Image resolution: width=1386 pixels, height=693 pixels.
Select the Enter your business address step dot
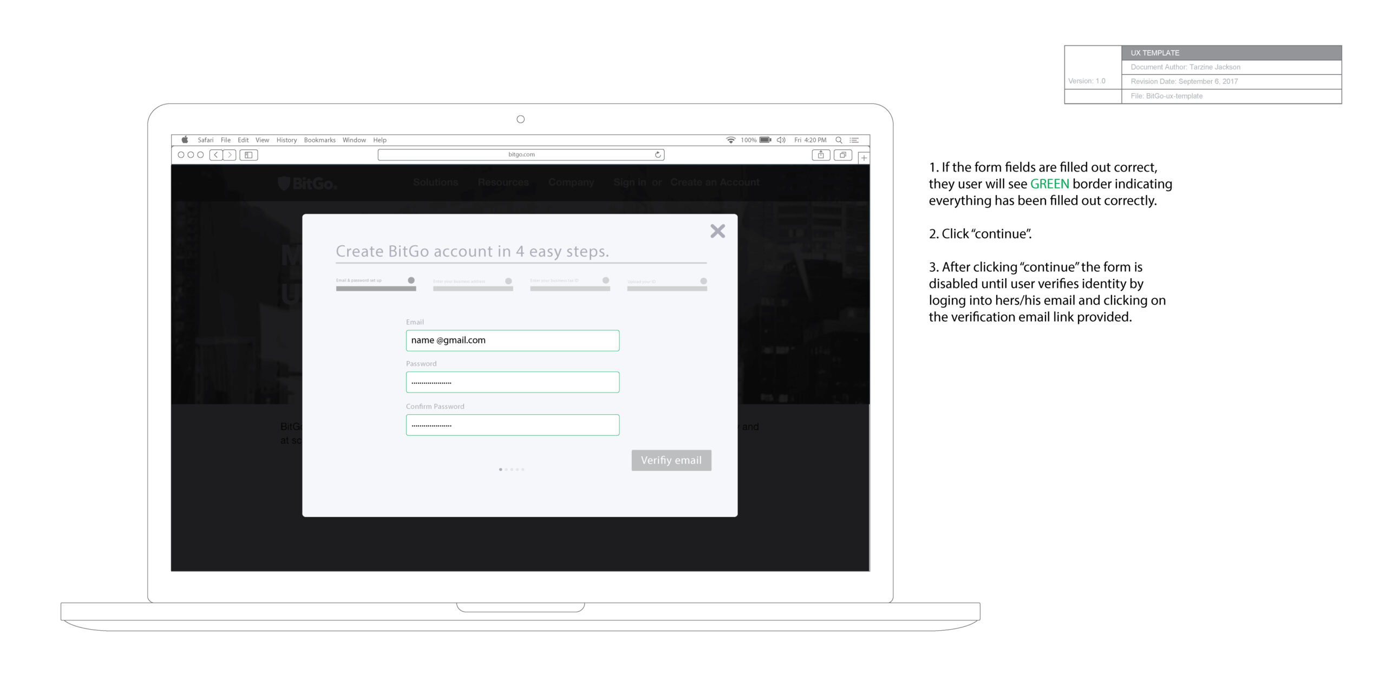tap(508, 281)
